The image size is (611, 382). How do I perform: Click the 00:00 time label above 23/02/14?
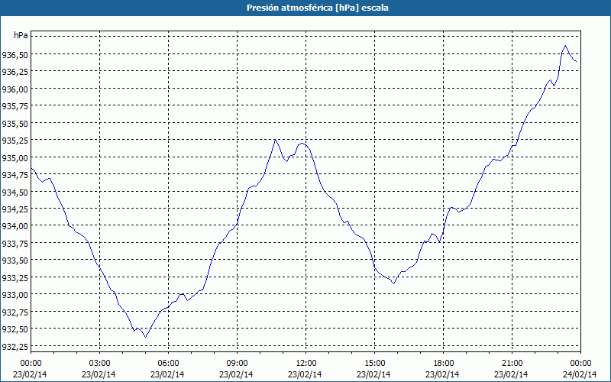click(x=31, y=364)
